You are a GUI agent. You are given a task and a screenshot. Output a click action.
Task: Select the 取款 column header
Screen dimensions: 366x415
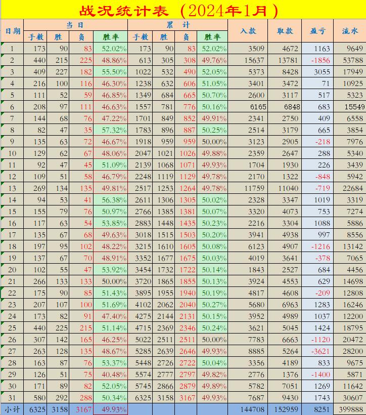(285, 31)
